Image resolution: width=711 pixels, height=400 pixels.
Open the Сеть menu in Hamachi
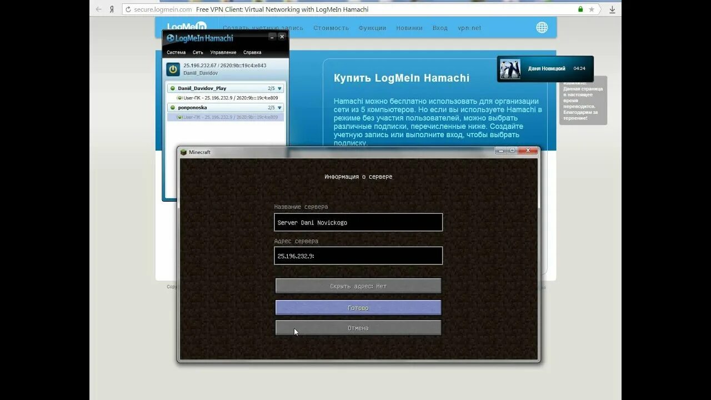[x=198, y=52]
